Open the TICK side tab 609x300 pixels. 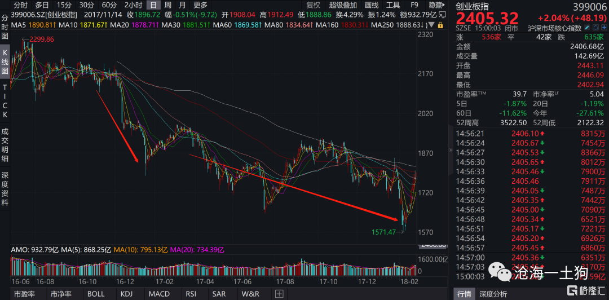(x=5, y=102)
